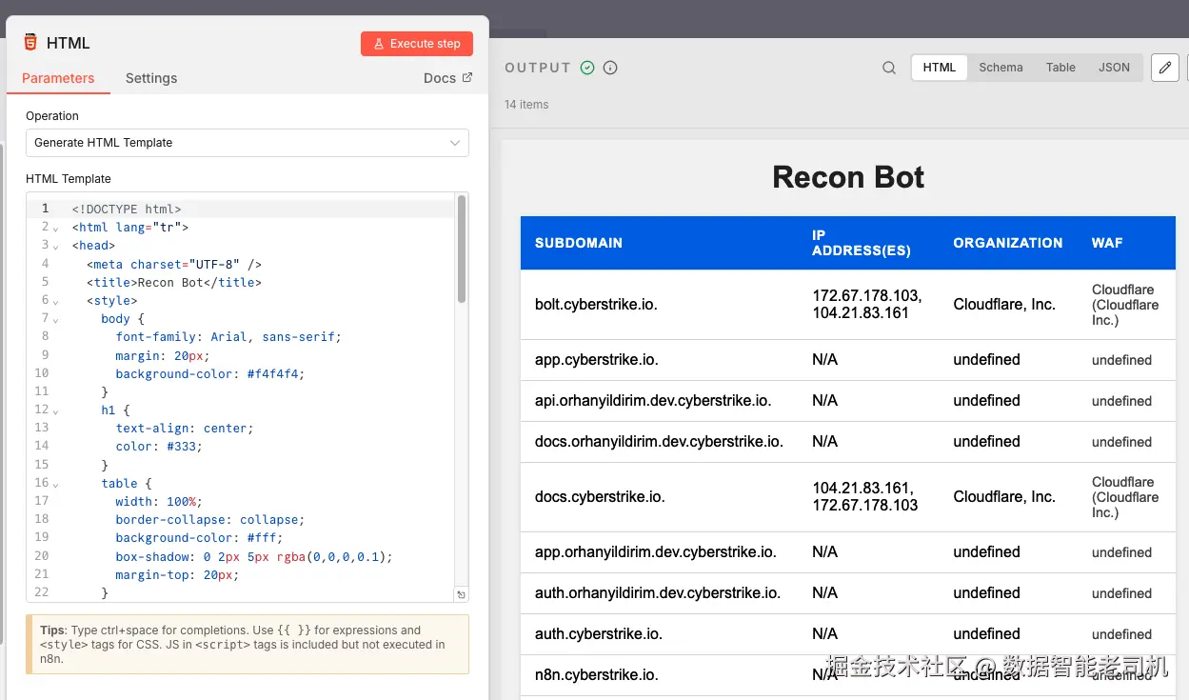Click the code editor vertical scrollbar
1189x700 pixels.
click(462, 250)
